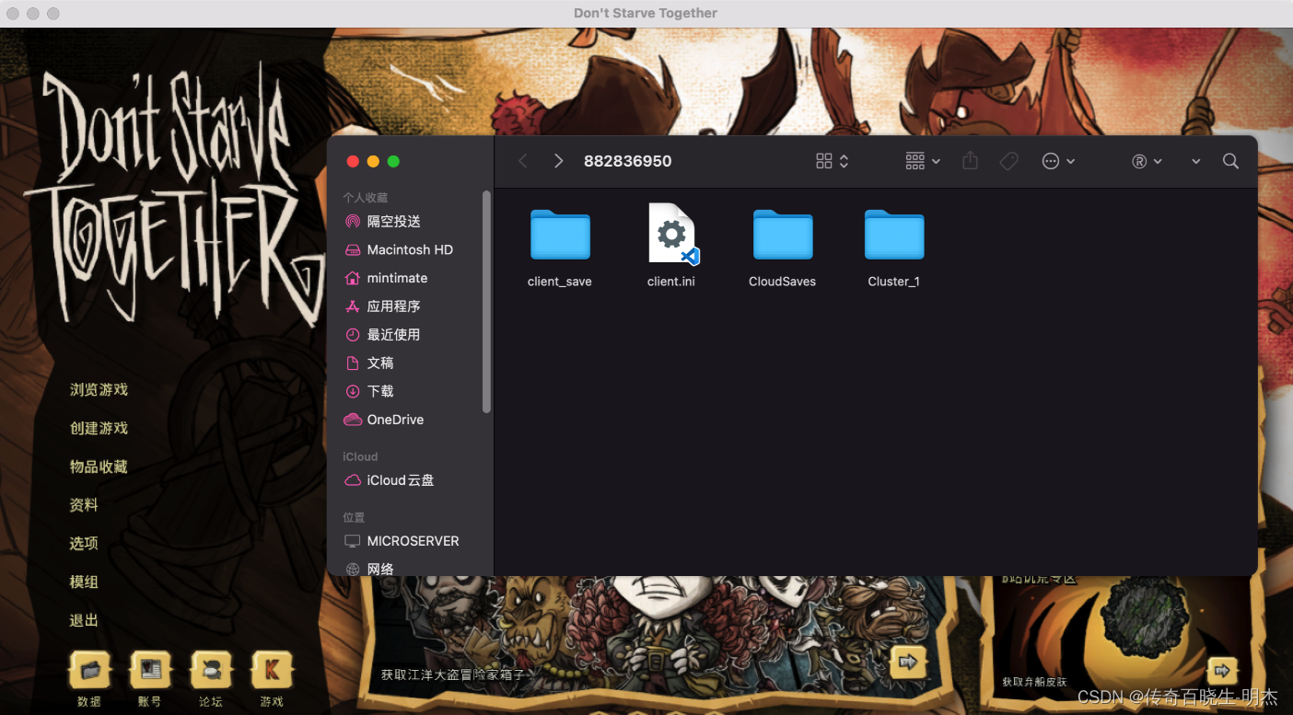The width and height of the screenshot is (1293, 715).
Task: Expand the toolbar overflow chevron
Action: coord(1195,161)
